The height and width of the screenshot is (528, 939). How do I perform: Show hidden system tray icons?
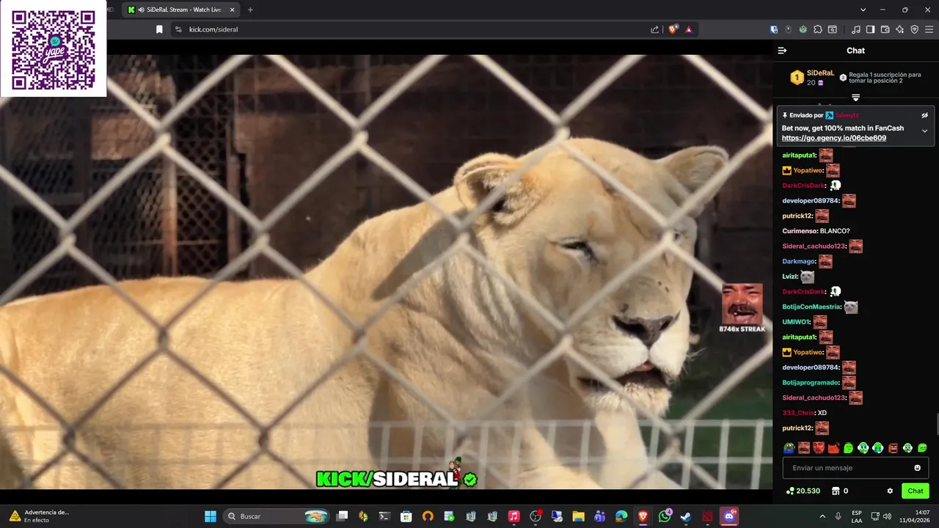coord(822,516)
